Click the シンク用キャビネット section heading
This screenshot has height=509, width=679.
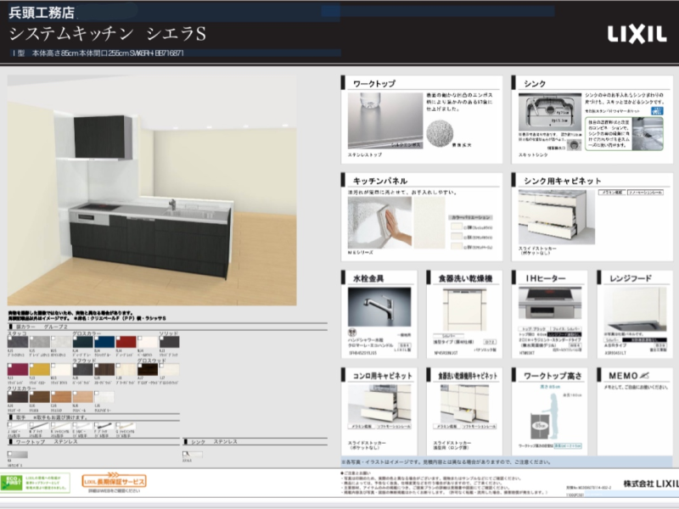(563, 181)
